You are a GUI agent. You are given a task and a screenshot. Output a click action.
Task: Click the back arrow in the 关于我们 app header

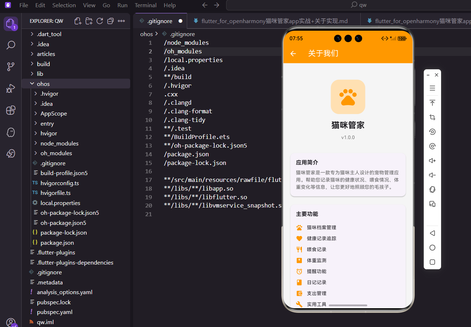tap(293, 53)
